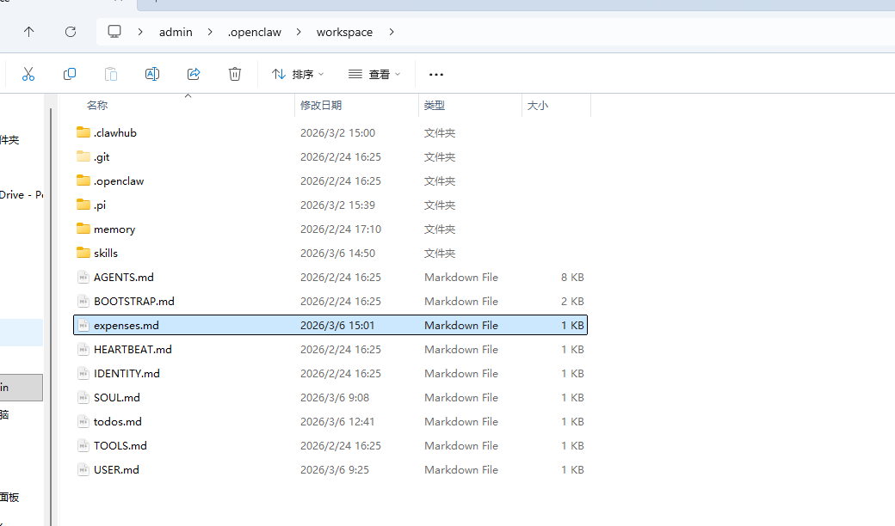Image resolution: width=895 pixels, height=526 pixels.
Task: Sort by 大小 column header
Action: coord(538,106)
